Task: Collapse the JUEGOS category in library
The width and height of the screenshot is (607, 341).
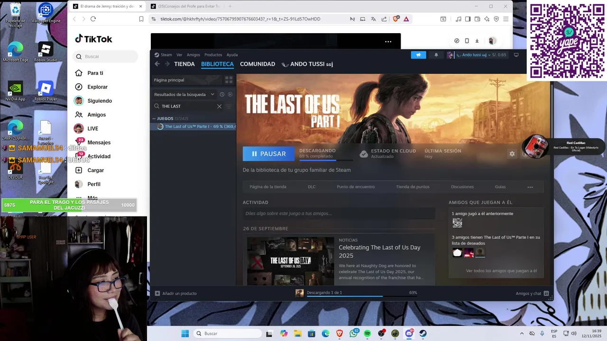Action: click(154, 118)
